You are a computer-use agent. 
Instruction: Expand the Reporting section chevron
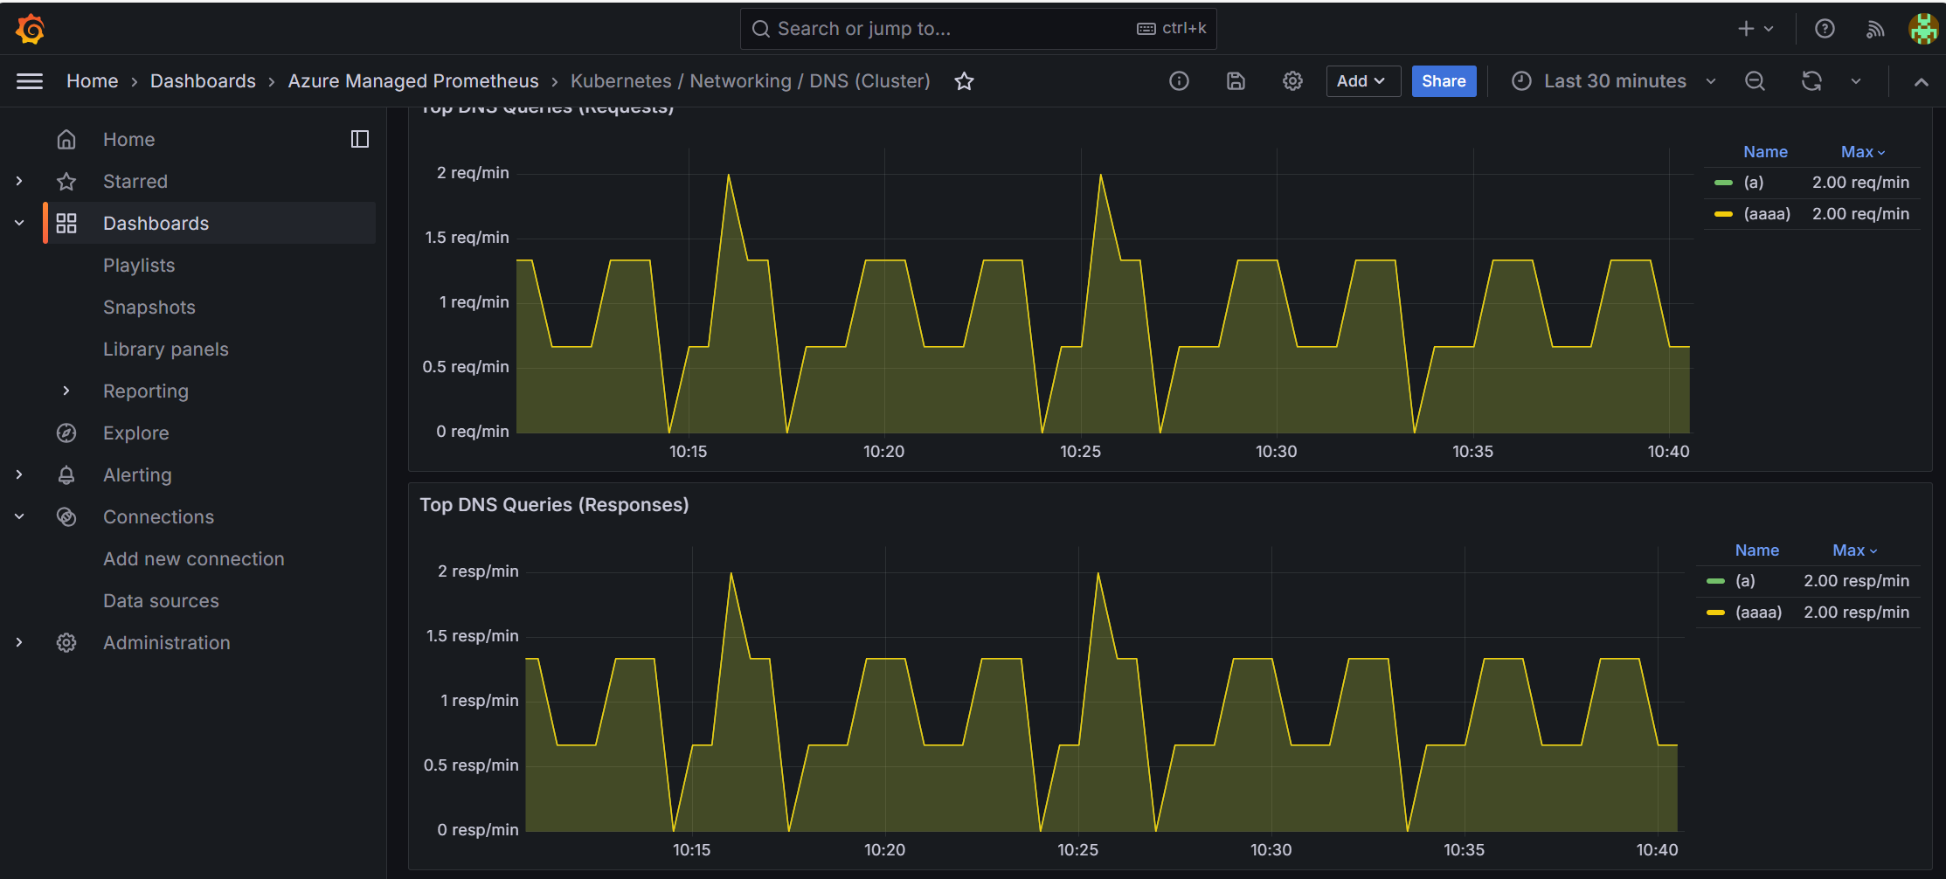(66, 391)
